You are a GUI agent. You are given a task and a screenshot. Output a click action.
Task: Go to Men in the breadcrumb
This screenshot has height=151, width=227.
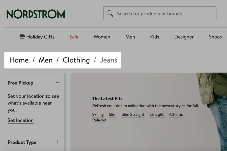tap(46, 60)
